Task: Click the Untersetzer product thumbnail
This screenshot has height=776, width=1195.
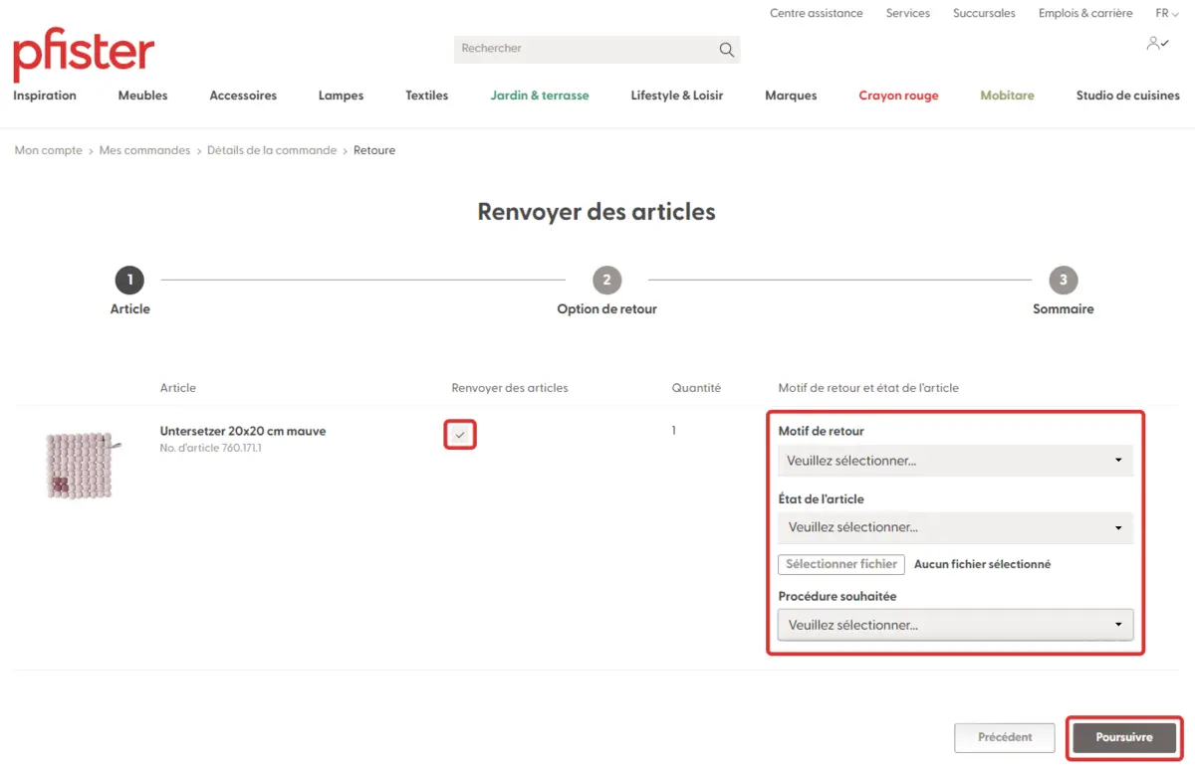Action: pyautogui.click(x=80, y=465)
